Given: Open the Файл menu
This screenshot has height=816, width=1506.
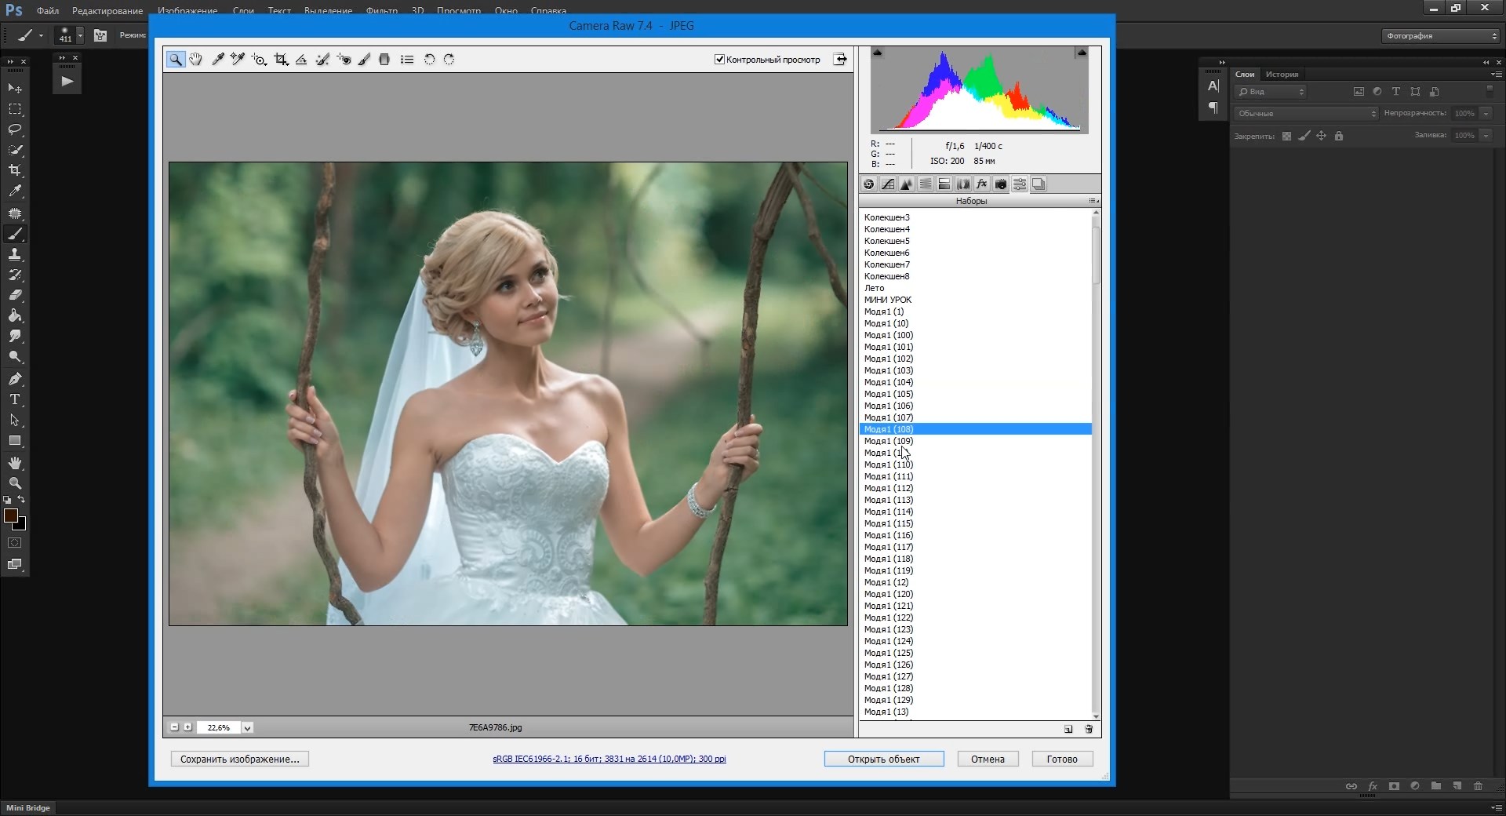Looking at the screenshot, I should (x=48, y=11).
